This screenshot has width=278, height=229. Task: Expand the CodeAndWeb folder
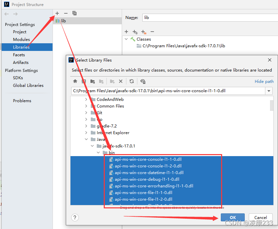pyautogui.click(x=86, y=100)
